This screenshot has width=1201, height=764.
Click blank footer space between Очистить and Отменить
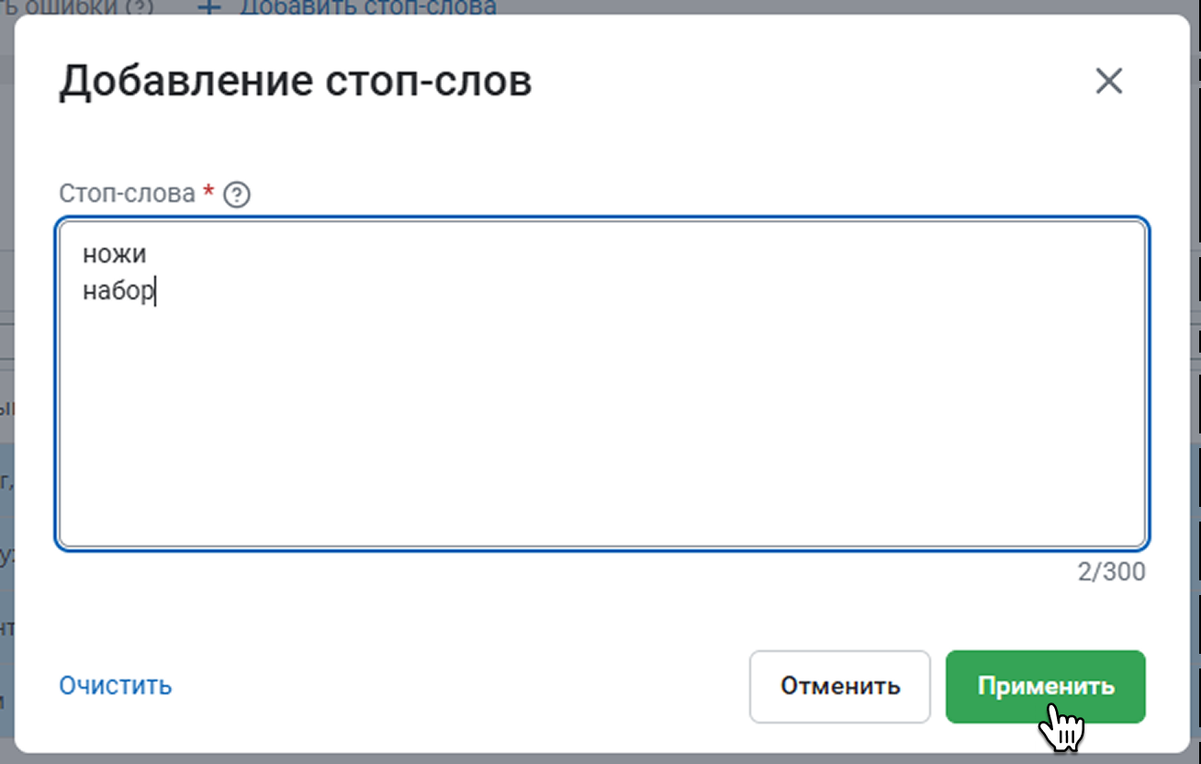click(x=459, y=686)
